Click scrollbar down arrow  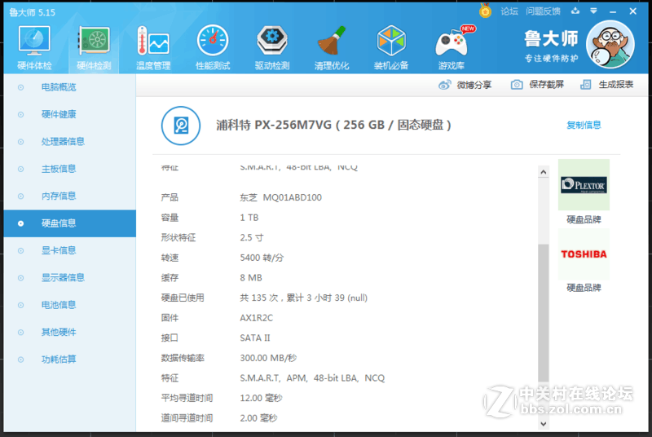pyautogui.click(x=543, y=424)
